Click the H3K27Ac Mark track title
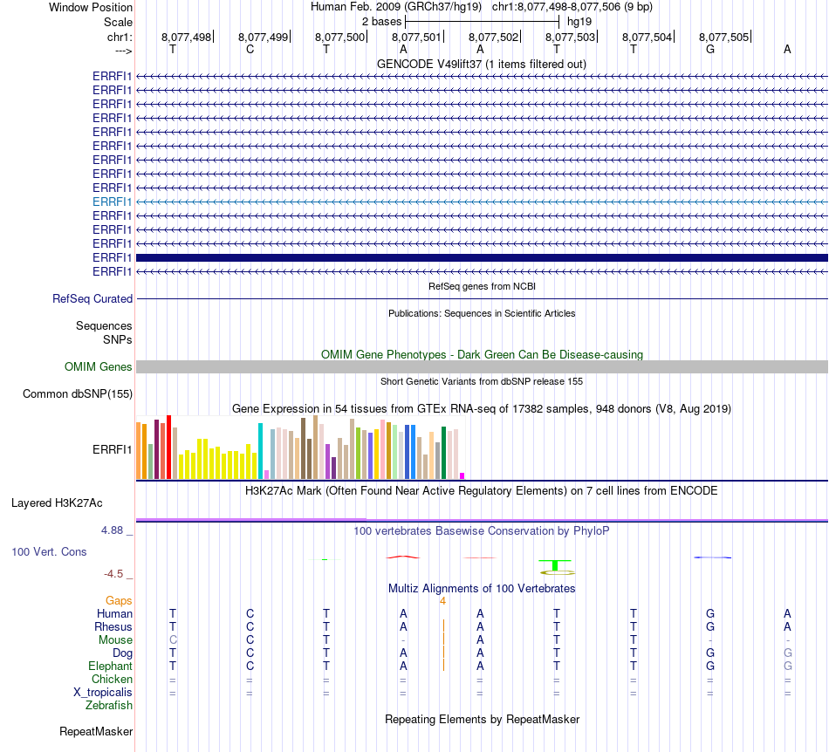This screenshot has width=829, height=752. 481,490
